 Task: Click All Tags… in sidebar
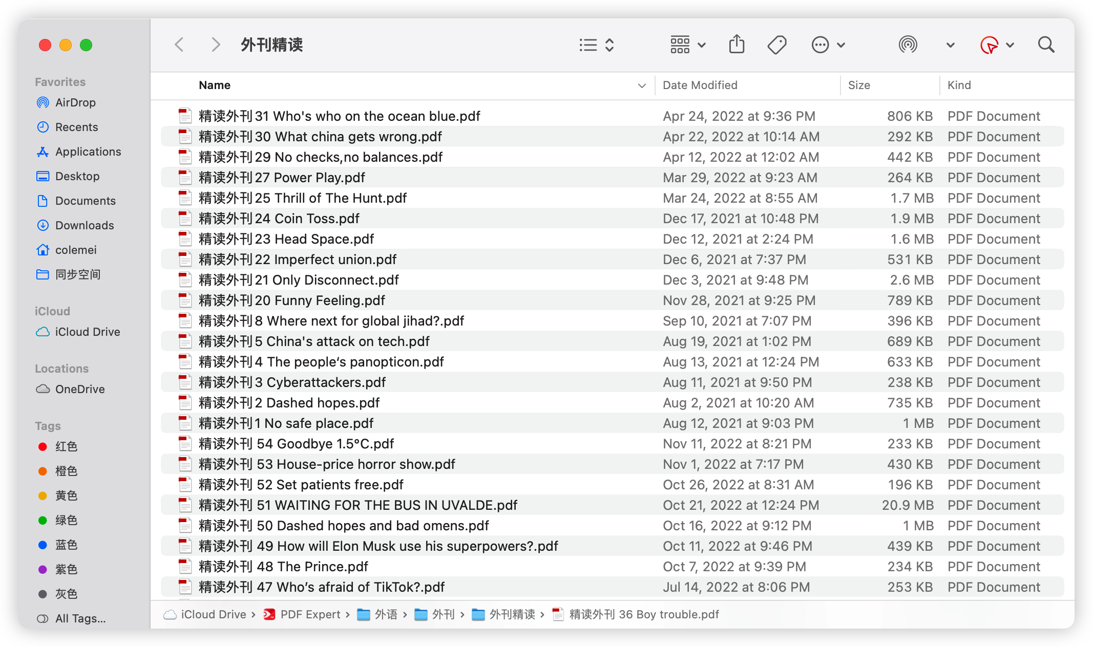[x=80, y=618]
